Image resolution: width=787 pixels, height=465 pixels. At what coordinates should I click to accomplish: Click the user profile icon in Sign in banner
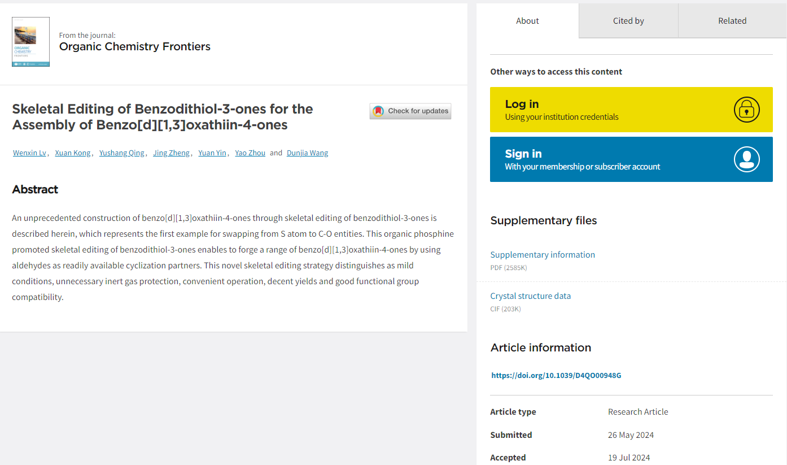[x=746, y=159]
